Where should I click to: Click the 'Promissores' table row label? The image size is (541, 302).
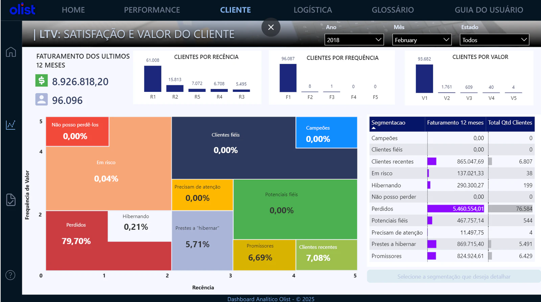click(x=386, y=256)
